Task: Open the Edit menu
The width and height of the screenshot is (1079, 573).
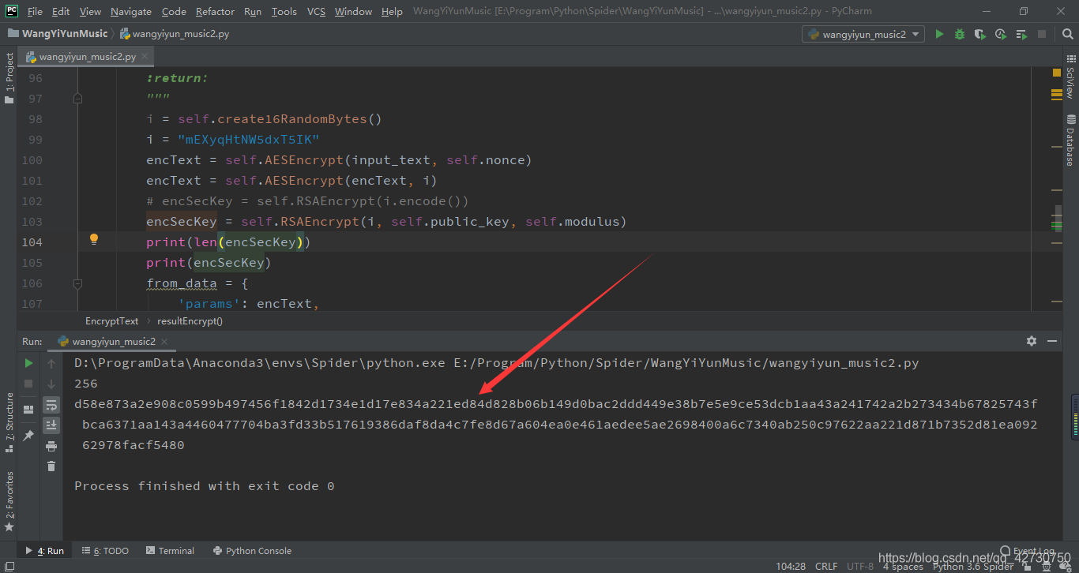Action: pyautogui.click(x=61, y=11)
